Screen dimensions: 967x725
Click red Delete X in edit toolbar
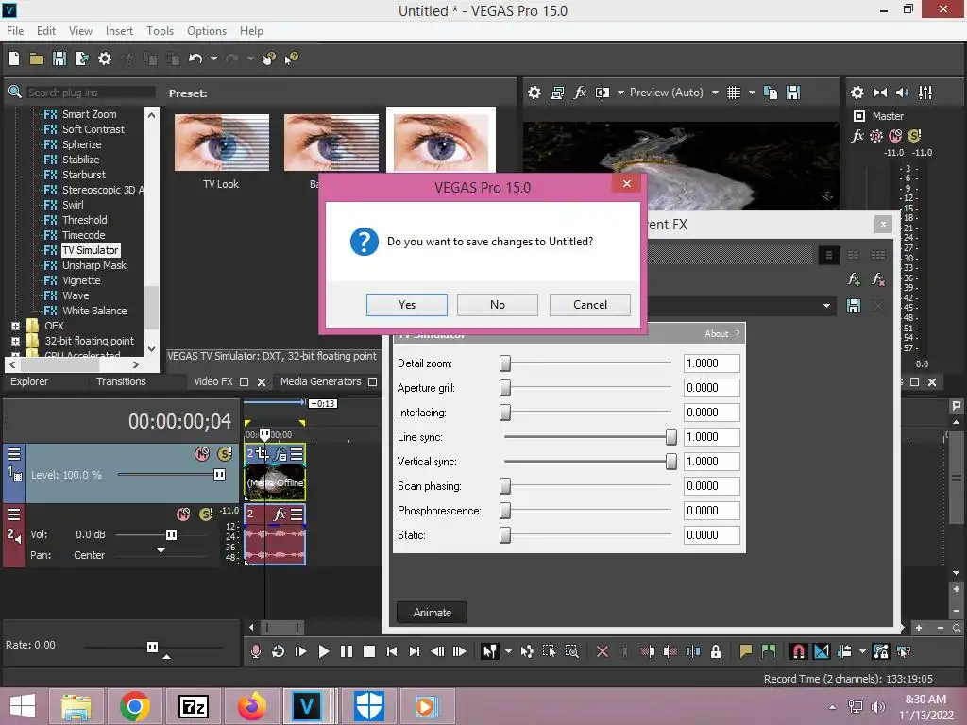(602, 651)
